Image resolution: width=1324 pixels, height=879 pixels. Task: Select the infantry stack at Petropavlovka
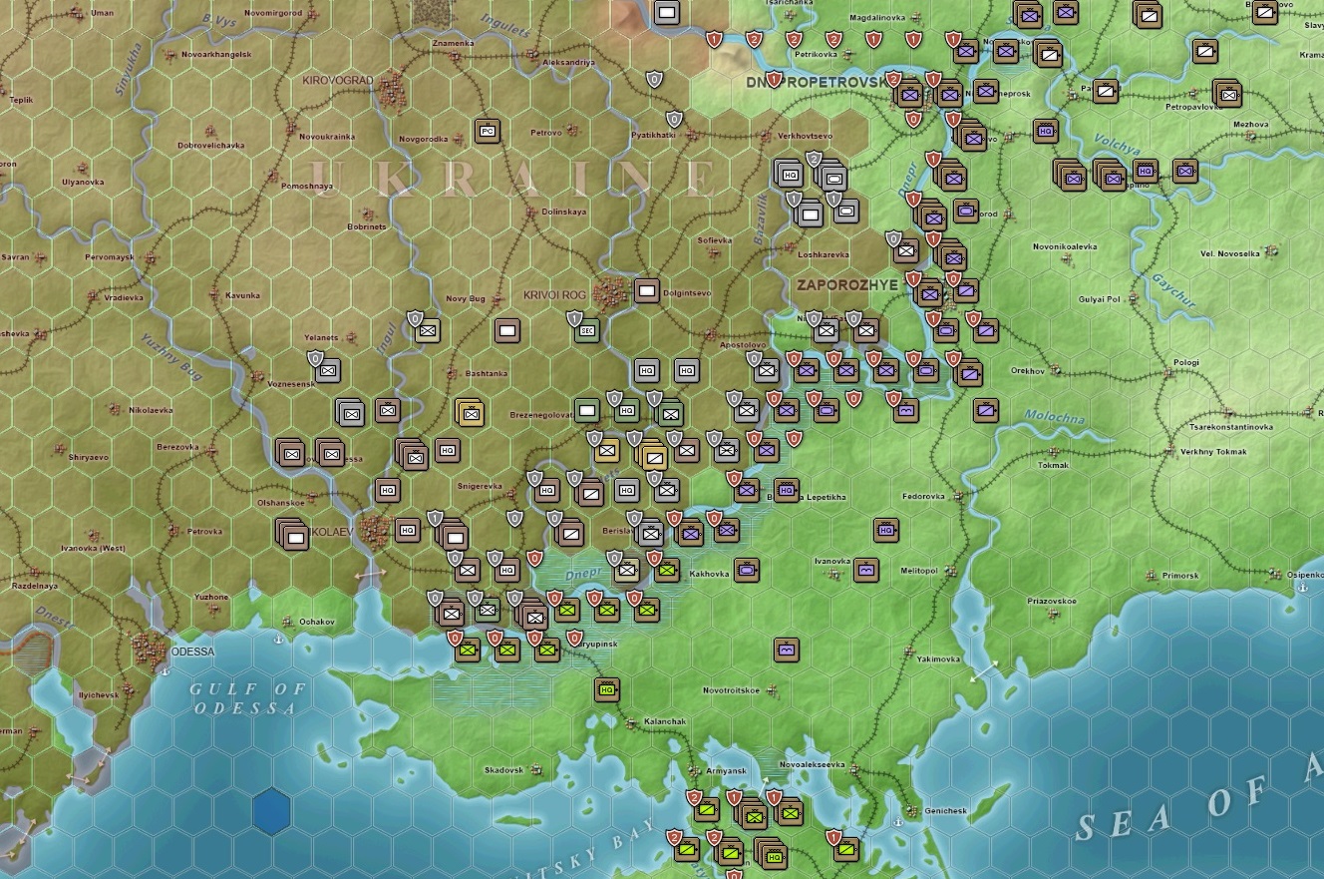tap(1227, 93)
